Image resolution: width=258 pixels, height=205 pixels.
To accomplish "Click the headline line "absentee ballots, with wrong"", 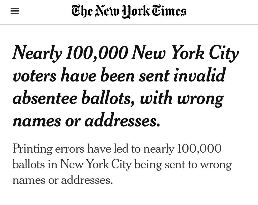I will tap(118, 98).
